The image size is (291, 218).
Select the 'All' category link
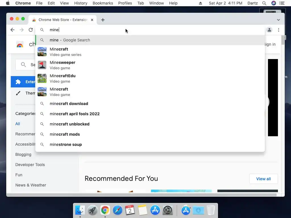click(18, 124)
